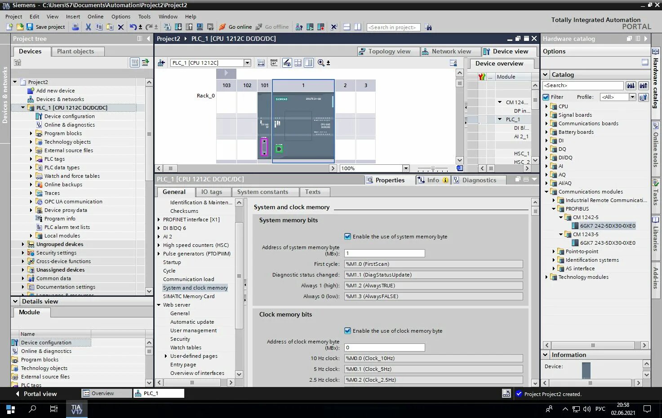Image resolution: width=662 pixels, height=418 pixels.
Task: Click the MB0 clock memory byte address field
Action: (384, 347)
